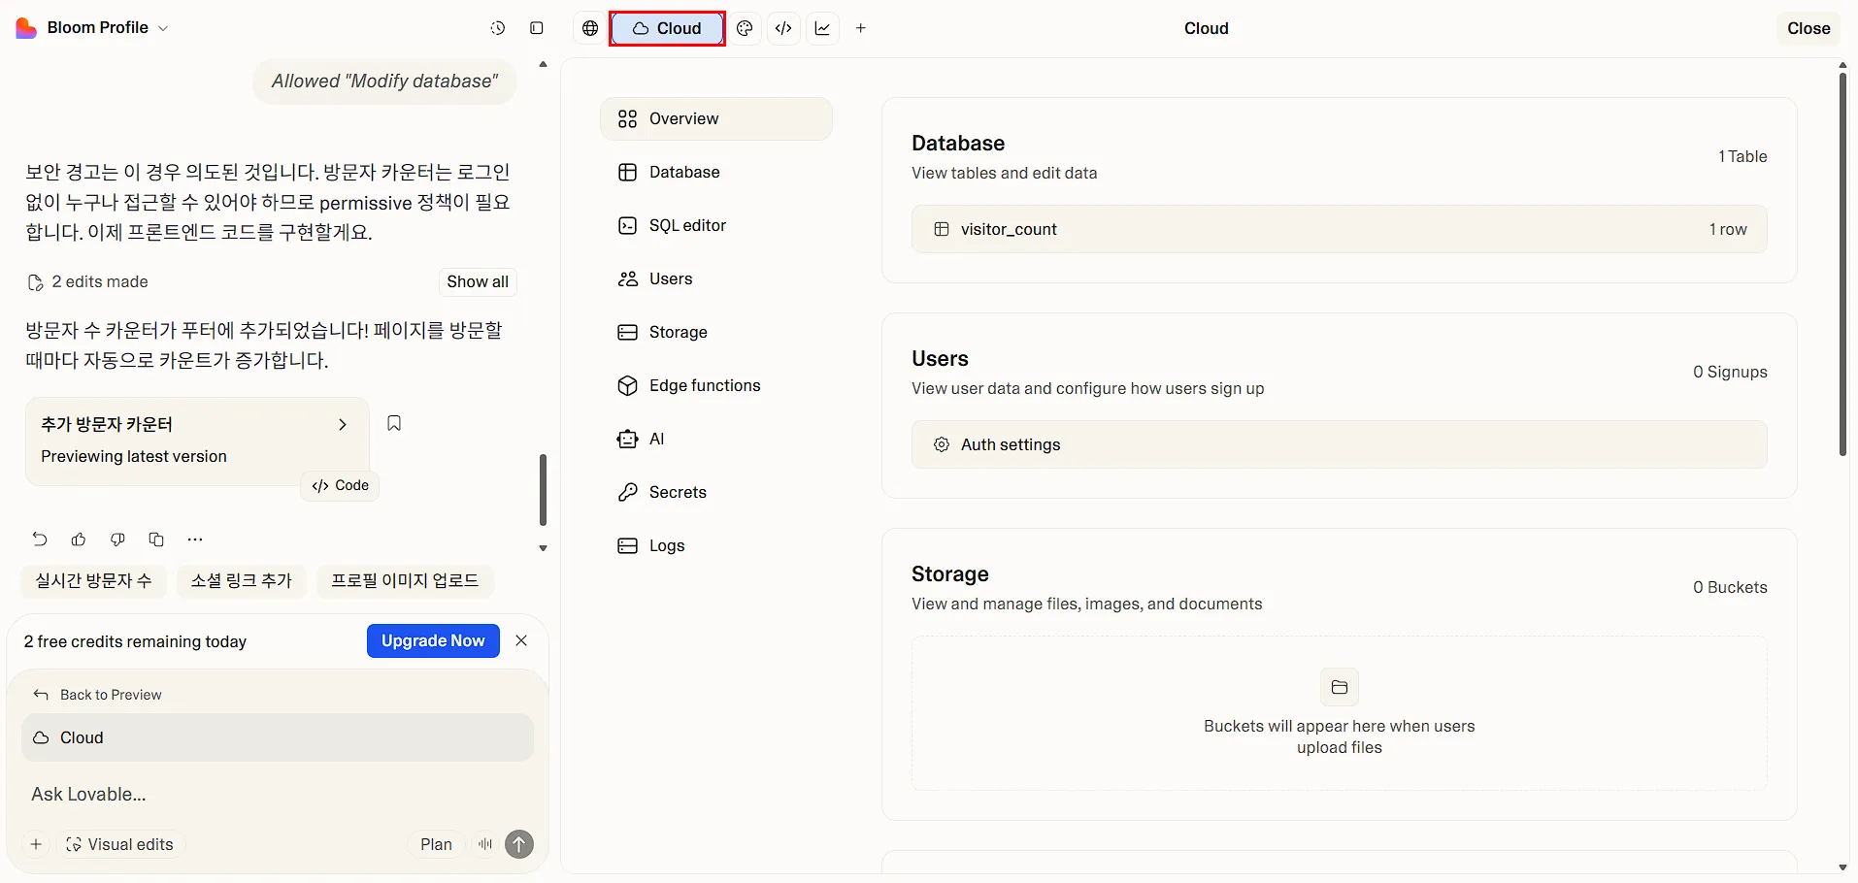This screenshot has height=883, width=1858.
Task: Show all edits made
Action: (477, 281)
